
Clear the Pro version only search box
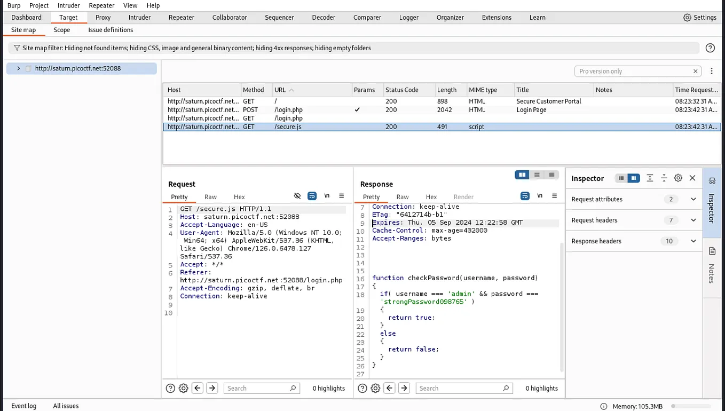pos(696,71)
